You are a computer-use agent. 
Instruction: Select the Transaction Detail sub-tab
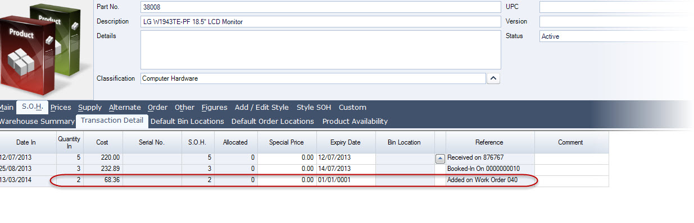(112, 120)
